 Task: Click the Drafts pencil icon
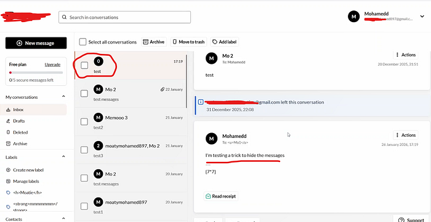[8, 121]
